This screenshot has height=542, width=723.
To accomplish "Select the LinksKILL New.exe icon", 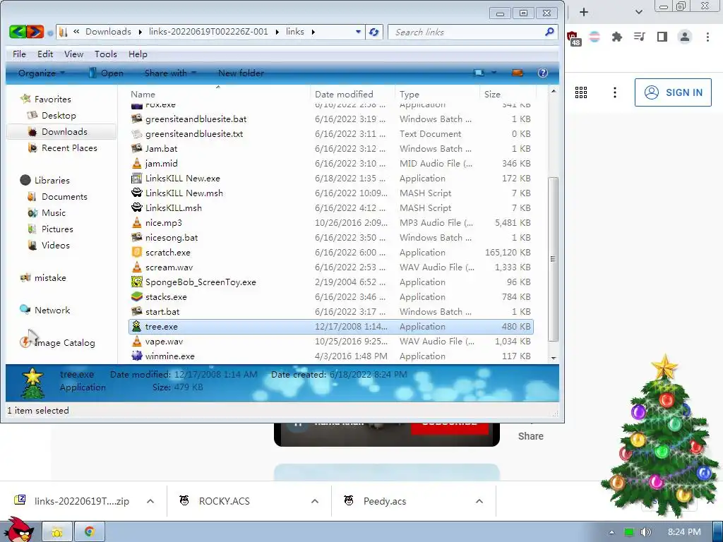I will coord(136,178).
